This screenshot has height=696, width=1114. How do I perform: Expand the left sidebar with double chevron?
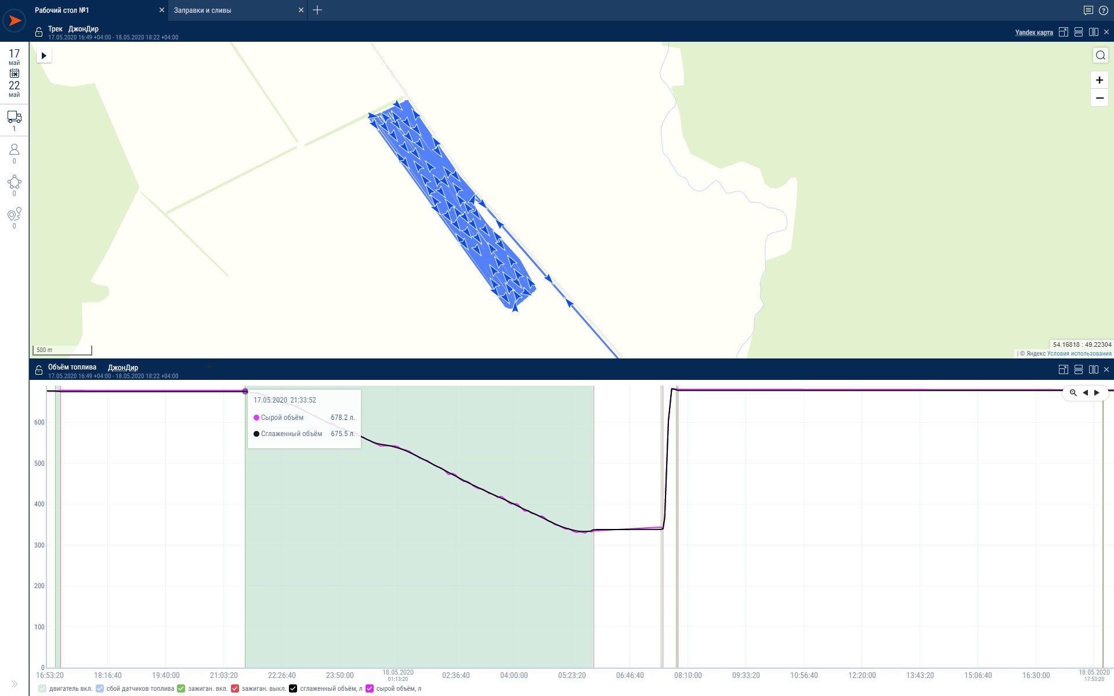pos(14,684)
